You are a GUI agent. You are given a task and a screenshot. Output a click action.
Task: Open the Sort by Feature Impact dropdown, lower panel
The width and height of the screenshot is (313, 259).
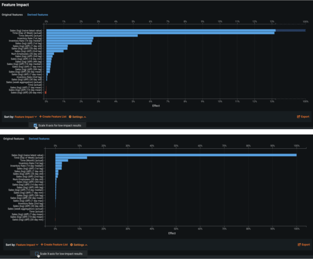[27, 245]
